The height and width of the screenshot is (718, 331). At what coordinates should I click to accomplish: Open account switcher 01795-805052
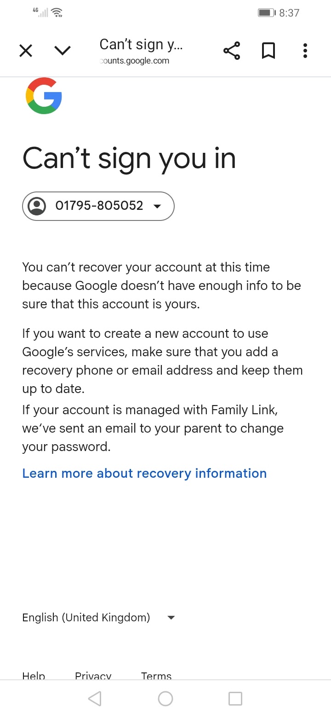99,206
